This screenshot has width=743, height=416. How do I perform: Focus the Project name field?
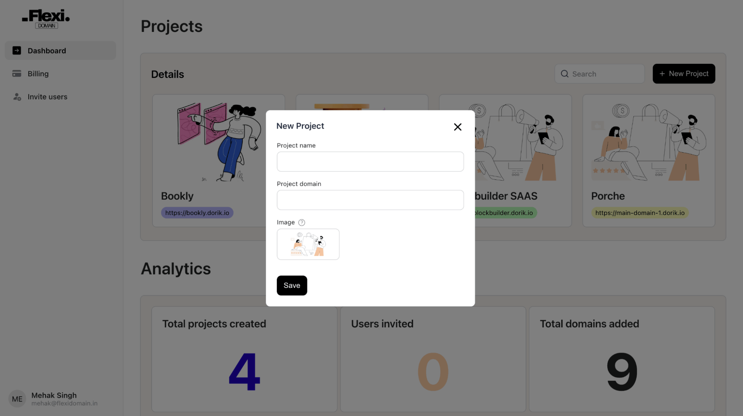(x=370, y=162)
